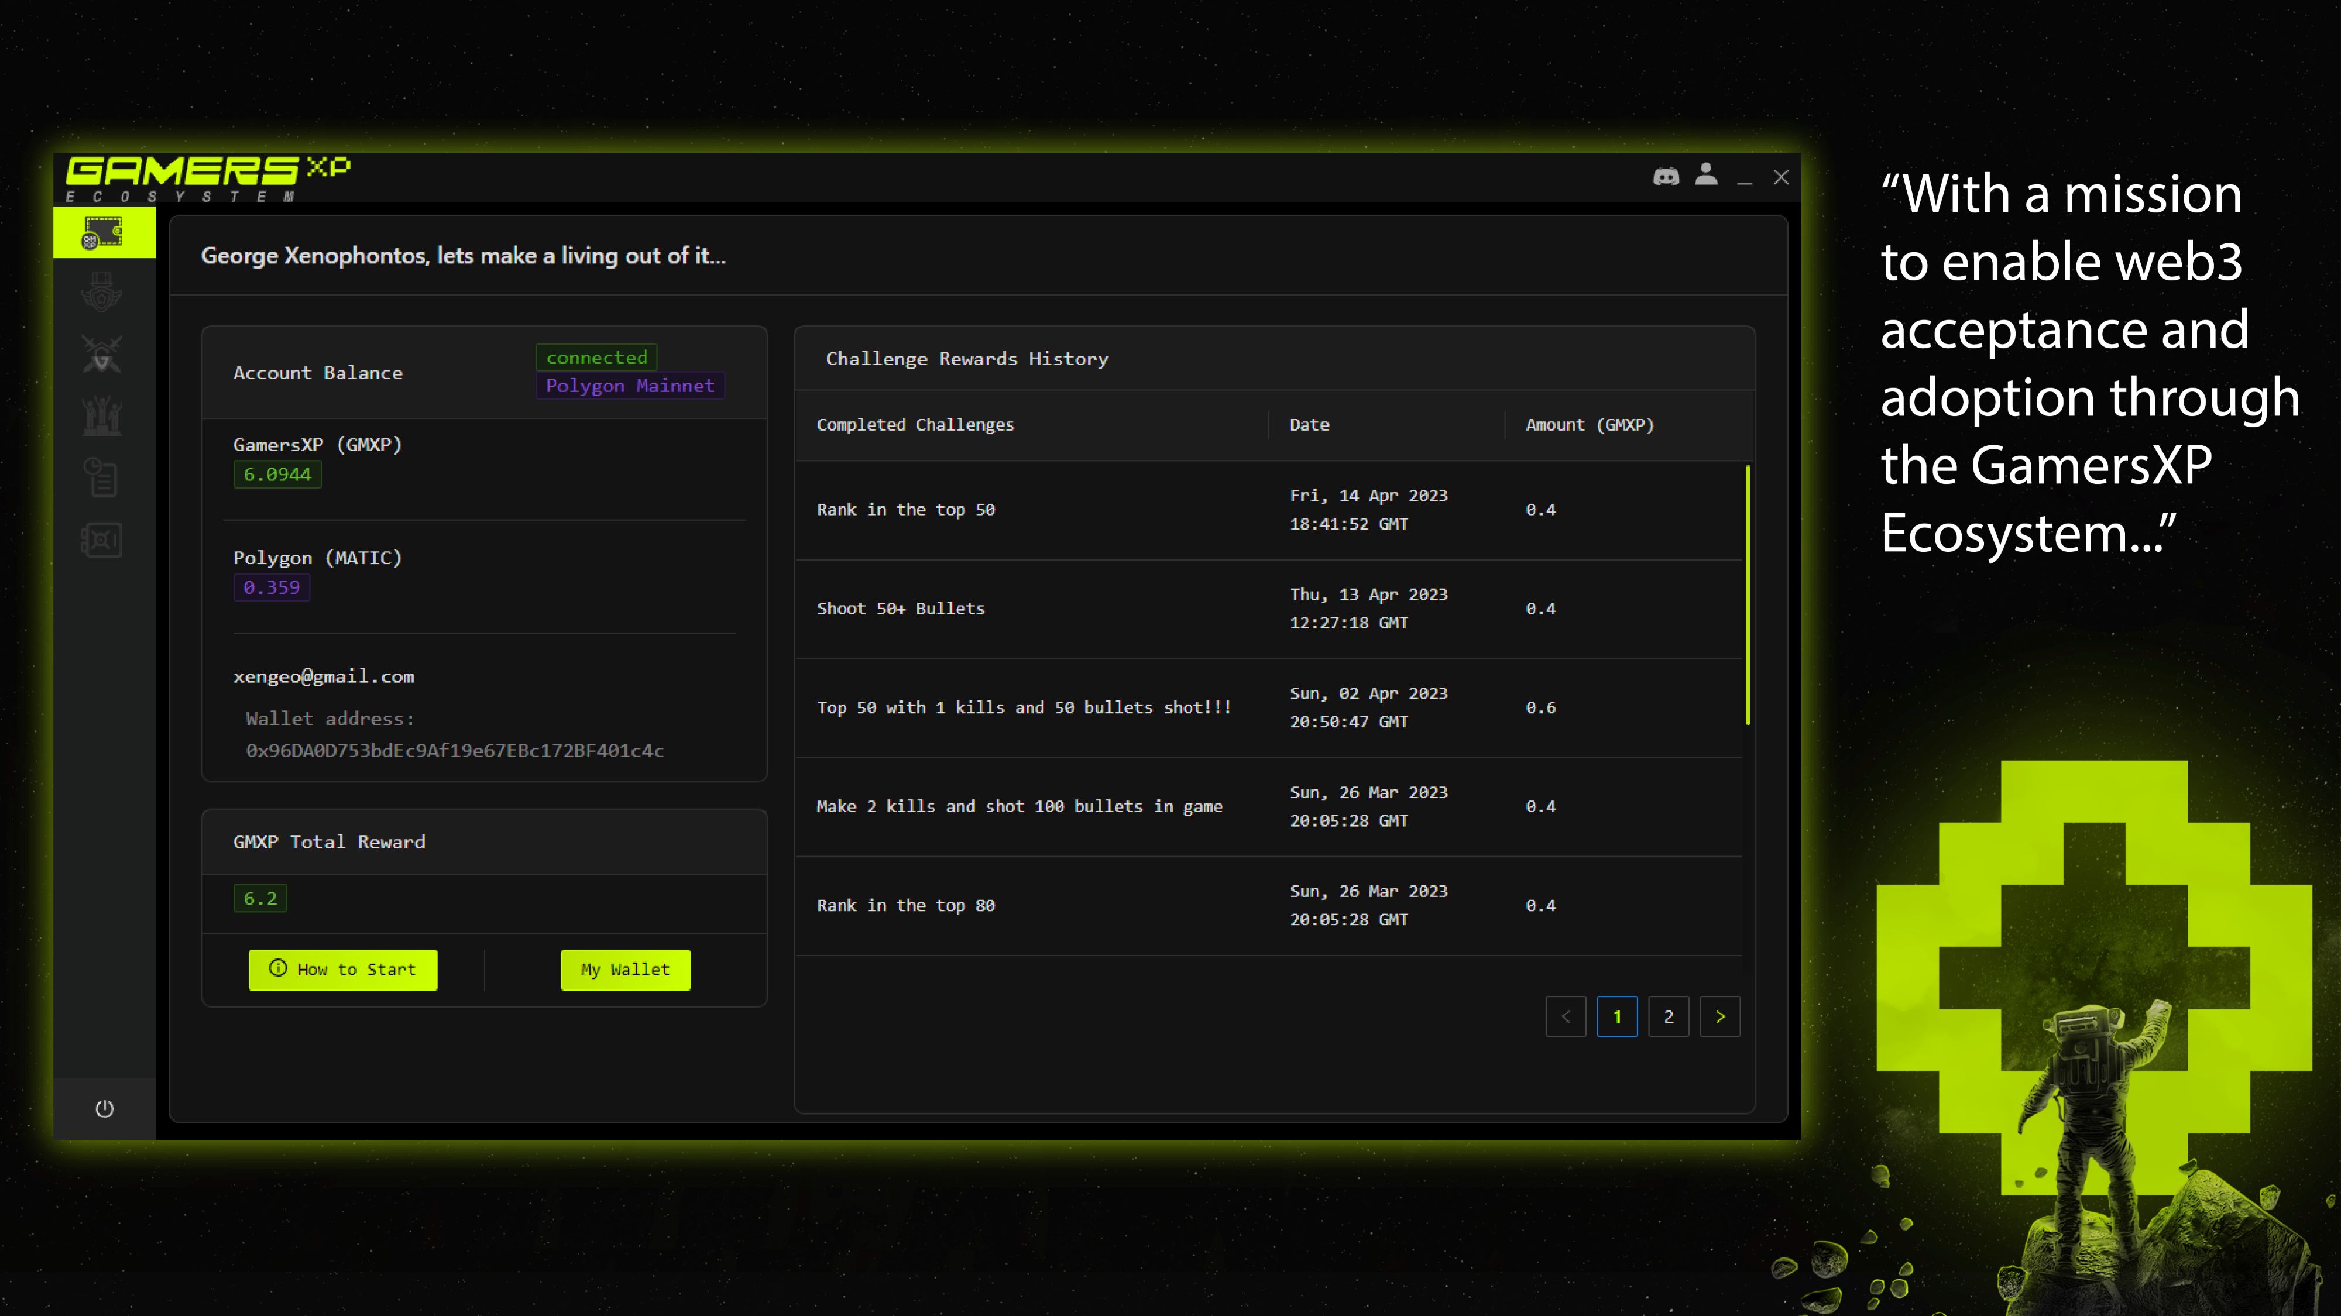
Task: Click the Date column header
Action: coord(1309,424)
